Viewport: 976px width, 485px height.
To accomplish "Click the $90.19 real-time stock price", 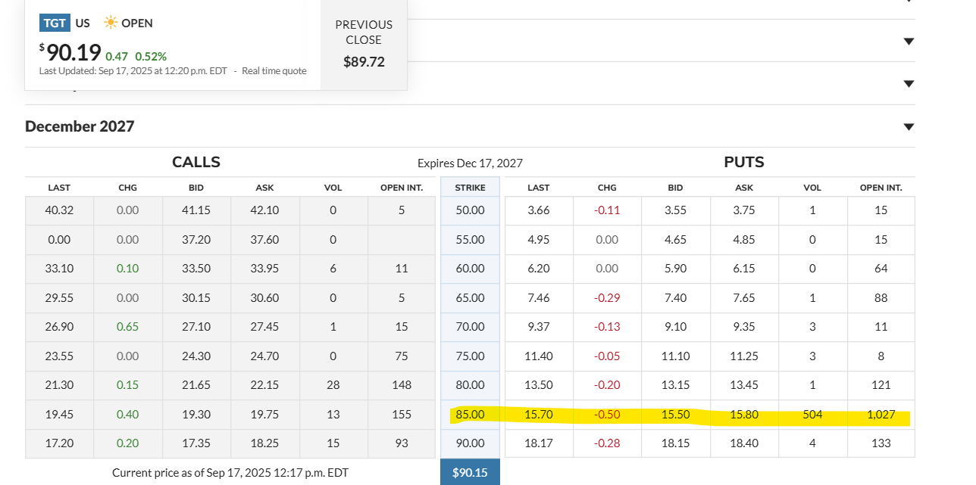I will 74,53.
